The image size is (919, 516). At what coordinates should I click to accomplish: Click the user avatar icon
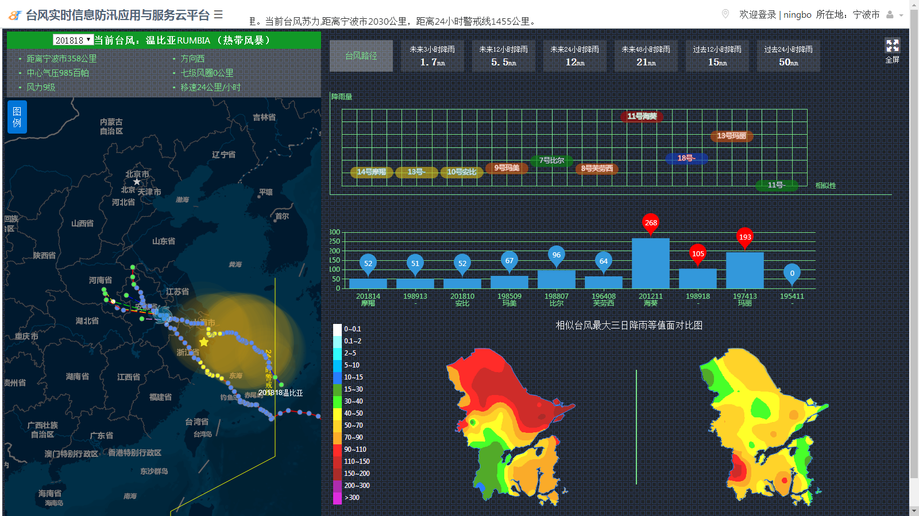coord(890,15)
